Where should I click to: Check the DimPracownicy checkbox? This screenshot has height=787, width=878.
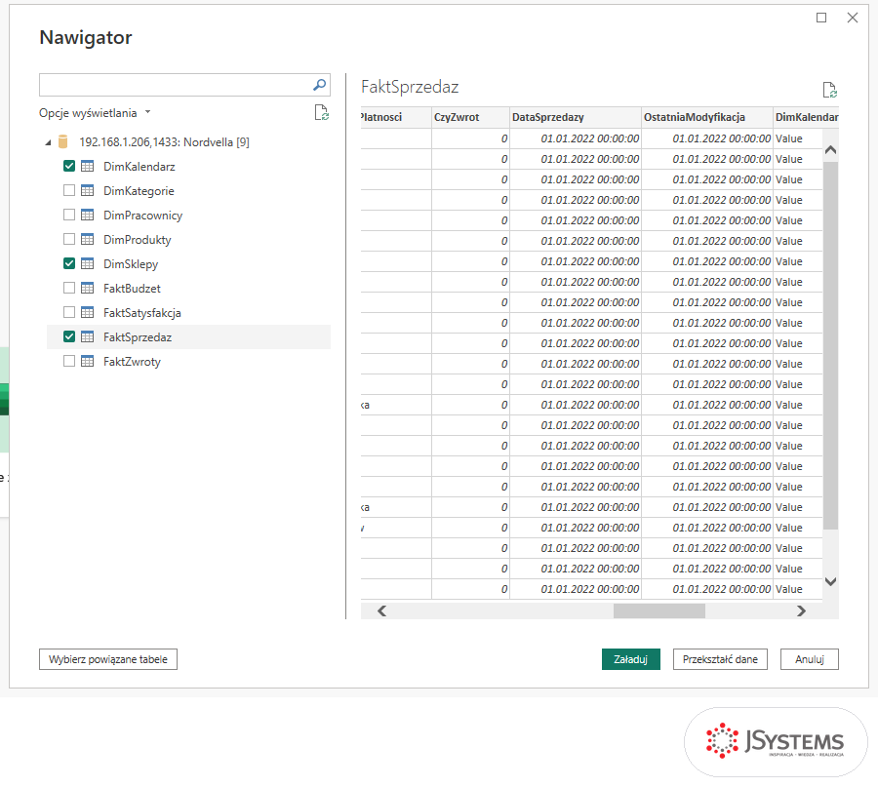tap(69, 215)
